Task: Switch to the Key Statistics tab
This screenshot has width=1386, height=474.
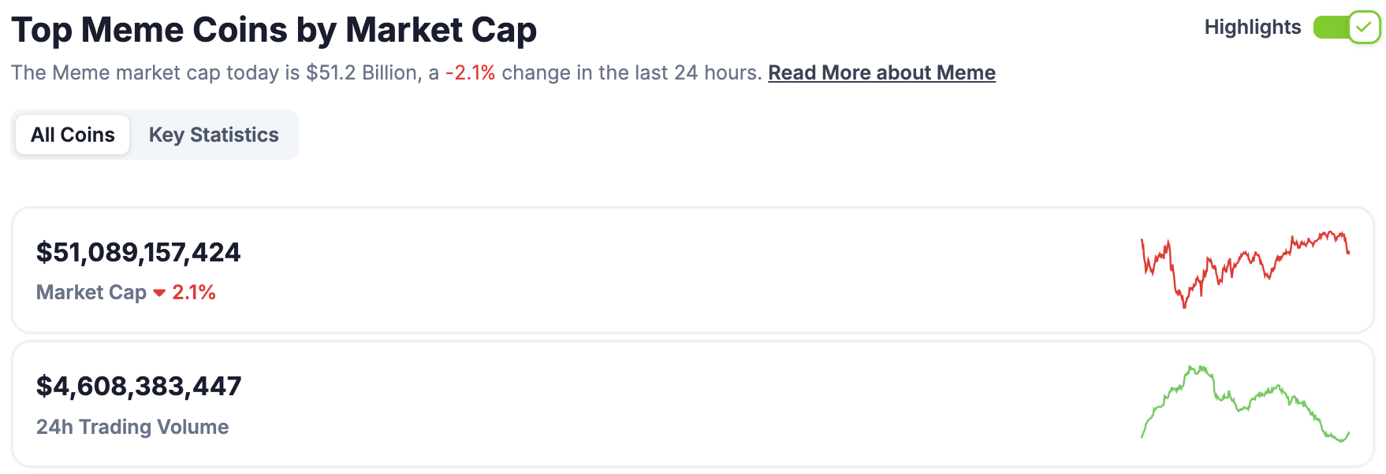Action: tap(214, 135)
